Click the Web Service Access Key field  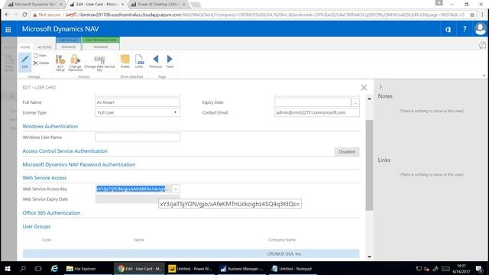133,189
